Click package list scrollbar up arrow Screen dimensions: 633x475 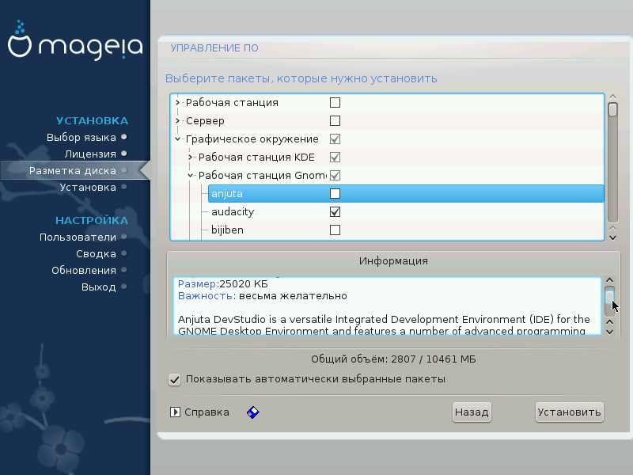612,97
